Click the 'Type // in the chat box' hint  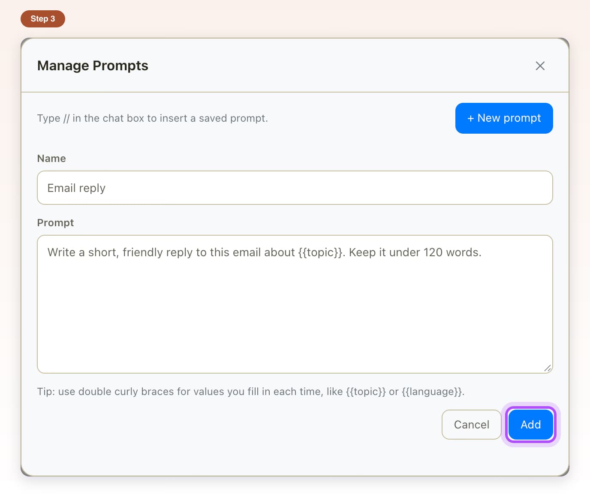152,118
